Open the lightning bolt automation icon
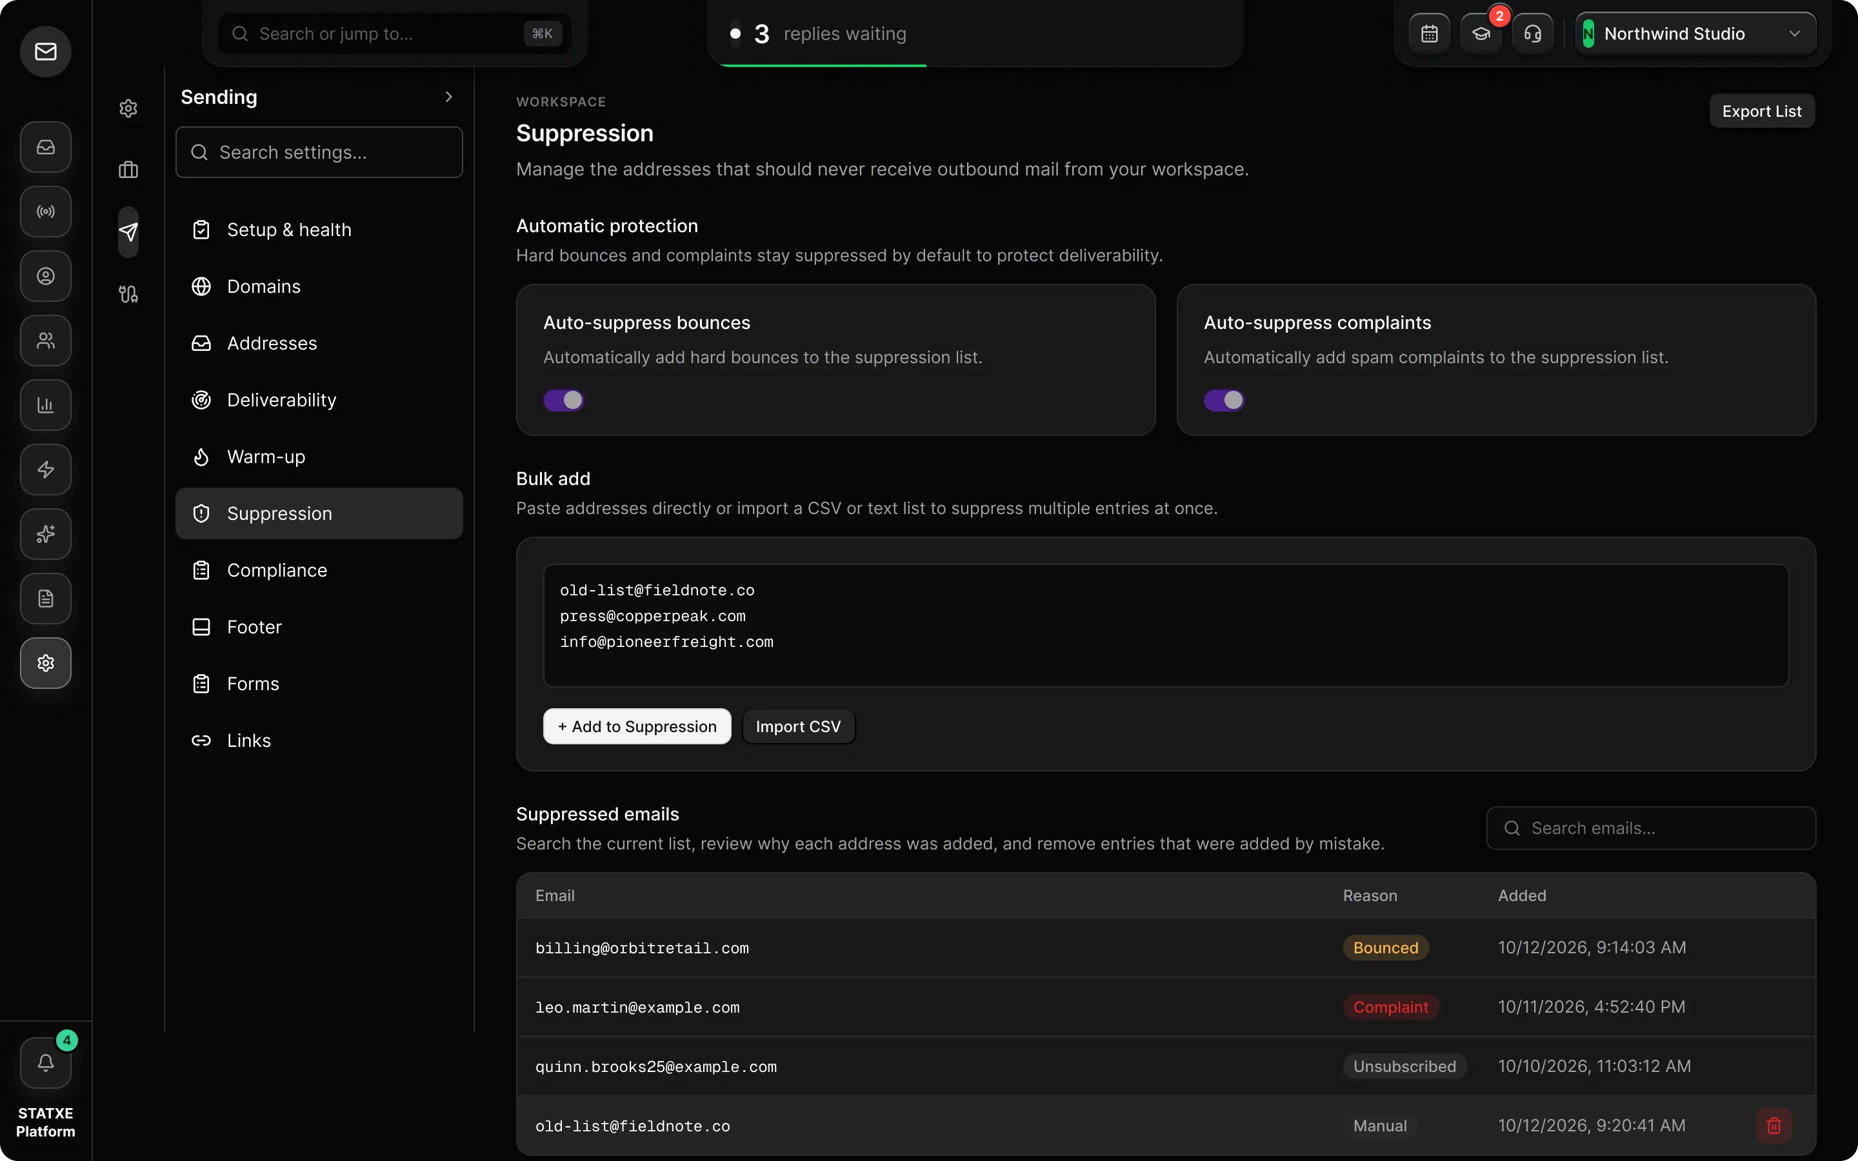Image resolution: width=1858 pixels, height=1161 pixels. 45,469
